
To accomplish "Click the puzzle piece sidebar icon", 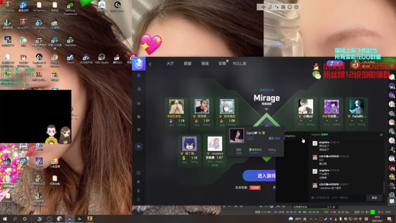I will tap(139, 116).
